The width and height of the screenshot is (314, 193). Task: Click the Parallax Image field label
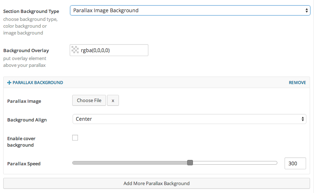24,101
